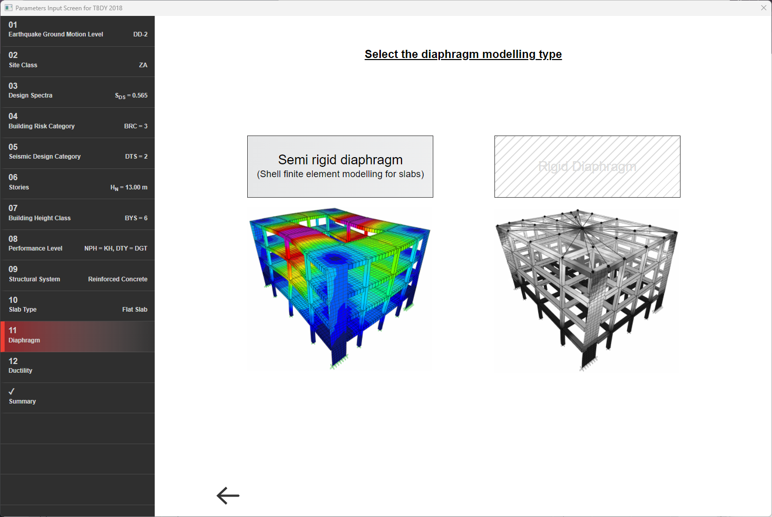Screen dimensions: 772x517
Task: Select the Site Class parameter step
Action: click(x=77, y=60)
